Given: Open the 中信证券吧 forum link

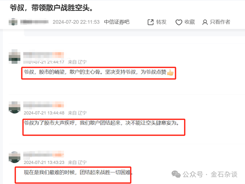Looking at the screenshot, I should click(x=117, y=22).
